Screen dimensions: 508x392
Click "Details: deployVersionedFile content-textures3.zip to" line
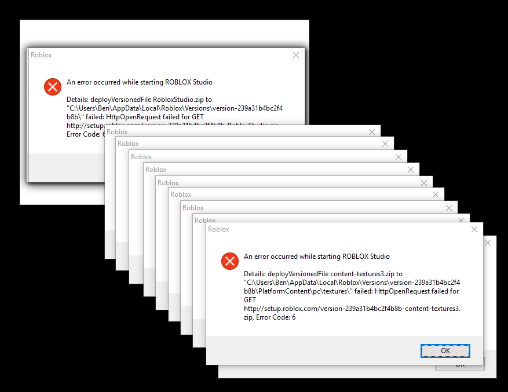tap(323, 274)
